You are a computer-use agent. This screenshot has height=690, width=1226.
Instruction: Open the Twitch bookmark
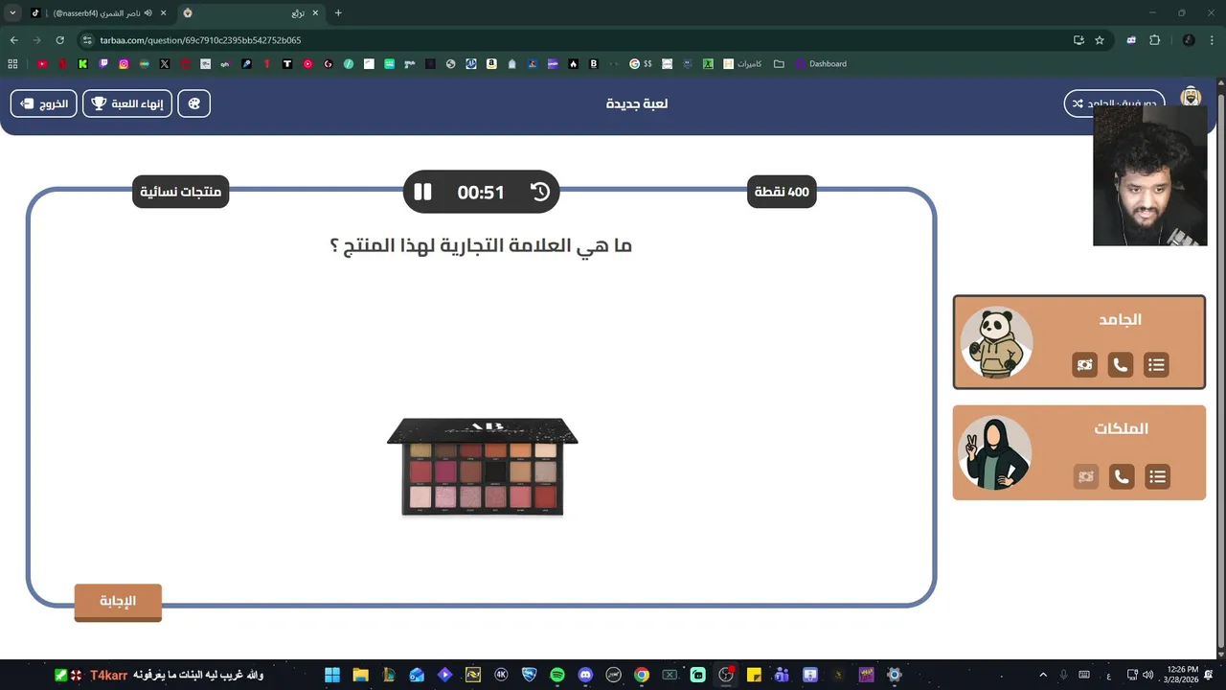point(103,64)
